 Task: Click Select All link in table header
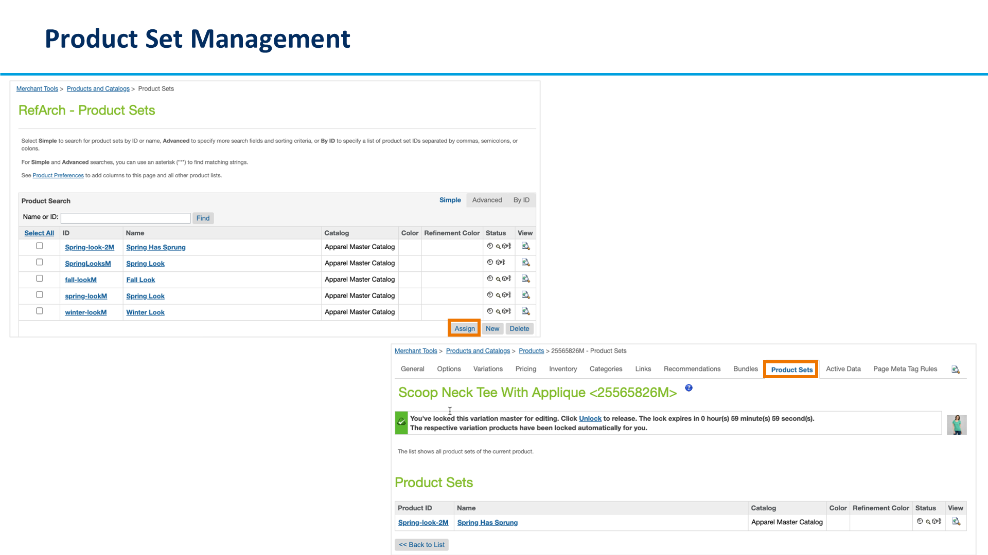(x=39, y=233)
